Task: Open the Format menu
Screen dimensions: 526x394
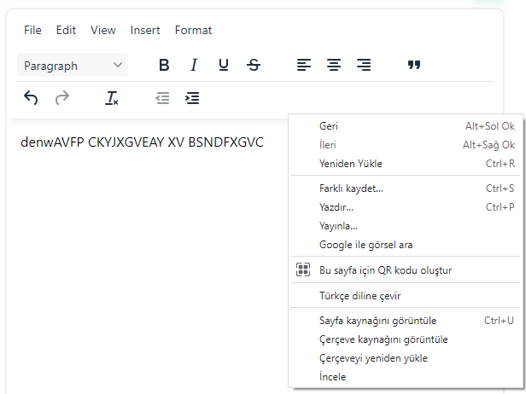Action: point(193,30)
